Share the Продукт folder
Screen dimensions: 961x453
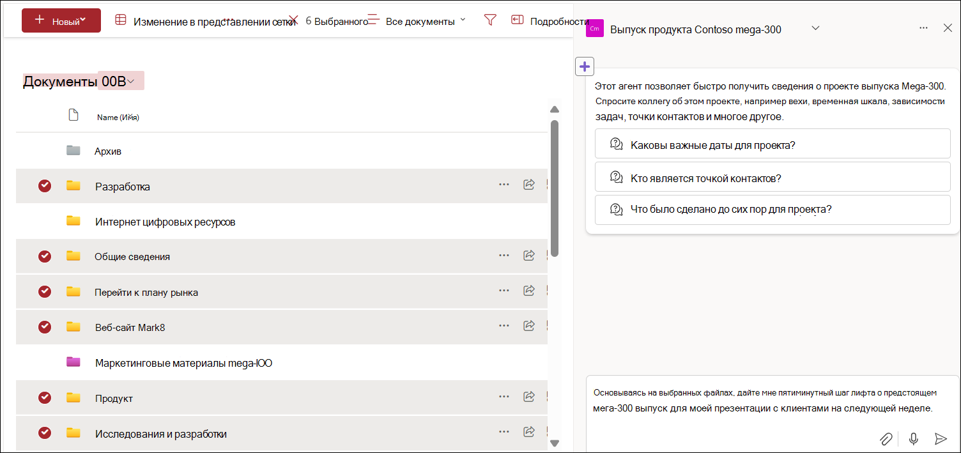pos(529,397)
